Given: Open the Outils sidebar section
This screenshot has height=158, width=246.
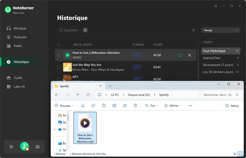Looking at the screenshot, I should pos(18,78).
